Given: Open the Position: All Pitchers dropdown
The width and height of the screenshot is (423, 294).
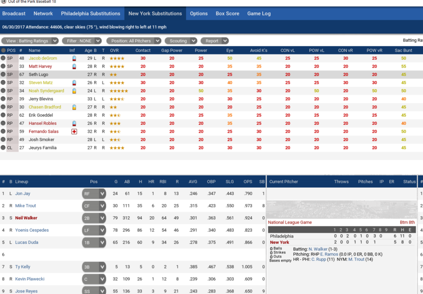Looking at the screenshot, I should click(x=134, y=41).
